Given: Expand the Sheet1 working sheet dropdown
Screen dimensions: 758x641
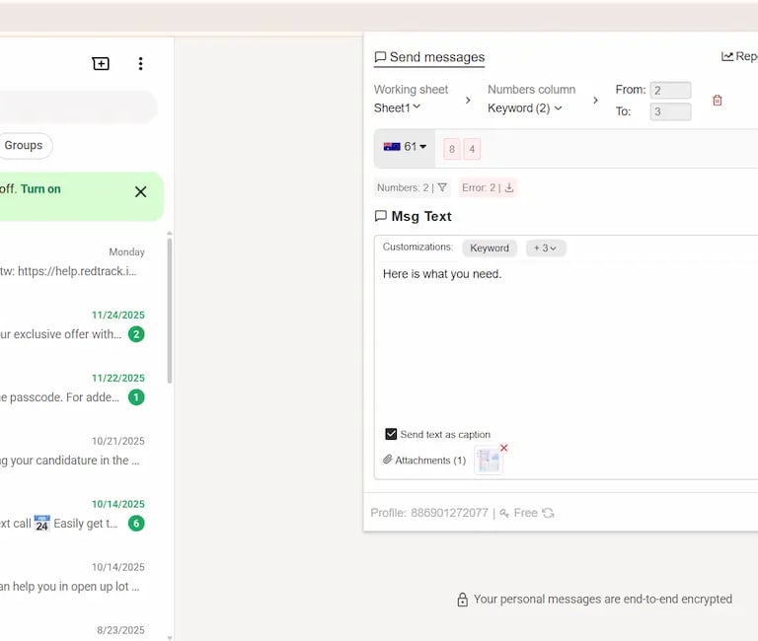Looking at the screenshot, I should 397,107.
